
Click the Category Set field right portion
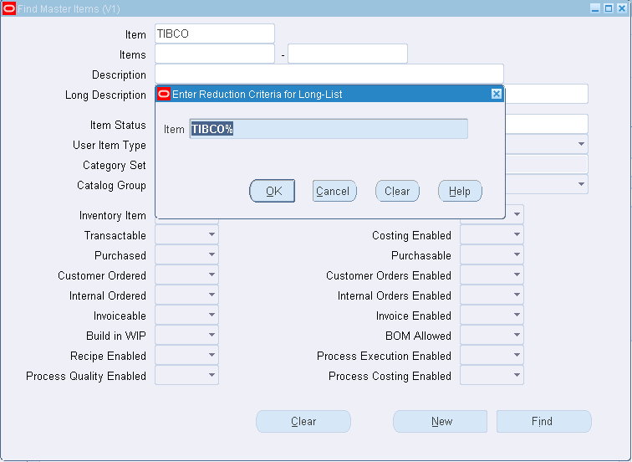547,164
